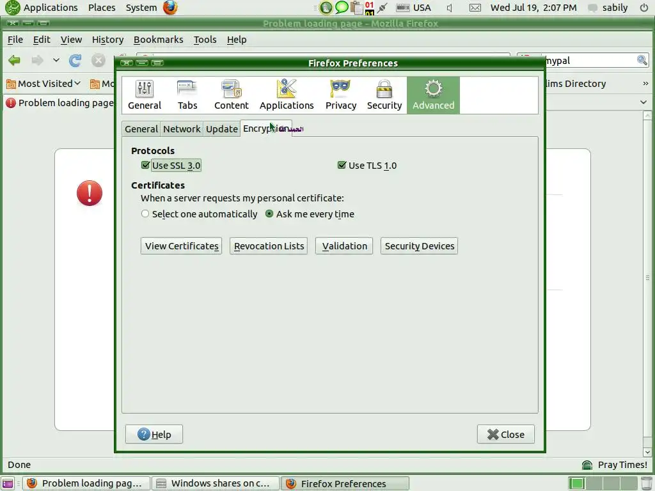The width and height of the screenshot is (655, 491).
Task: Open the Content preferences pane
Action: pos(231,95)
